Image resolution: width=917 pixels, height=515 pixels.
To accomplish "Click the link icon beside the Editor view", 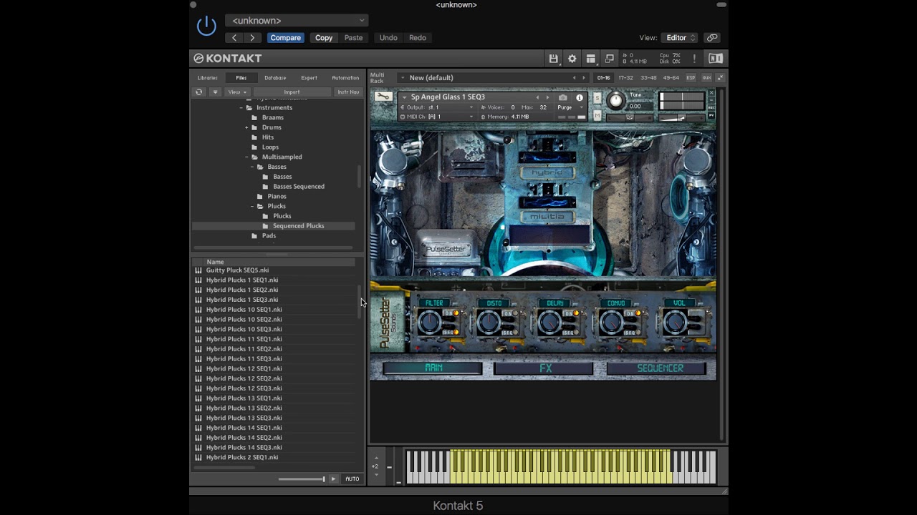I will pyautogui.click(x=711, y=38).
